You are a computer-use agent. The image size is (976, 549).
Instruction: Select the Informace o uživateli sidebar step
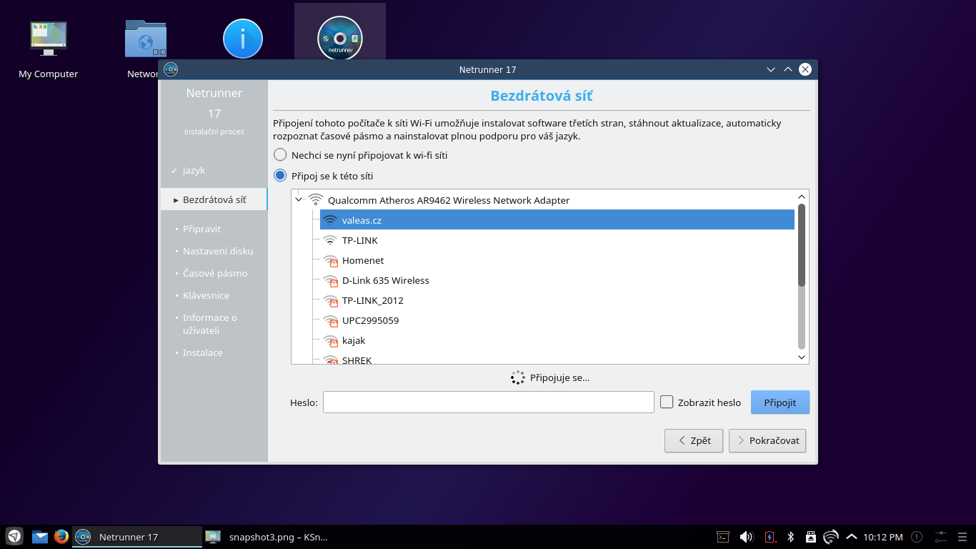pos(210,324)
